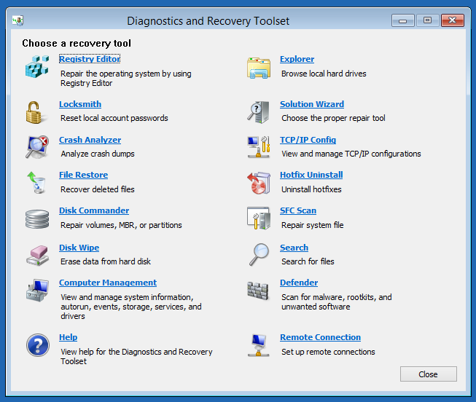
Task: Click the Computer Management toolbox icon
Action: click(x=37, y=291)
